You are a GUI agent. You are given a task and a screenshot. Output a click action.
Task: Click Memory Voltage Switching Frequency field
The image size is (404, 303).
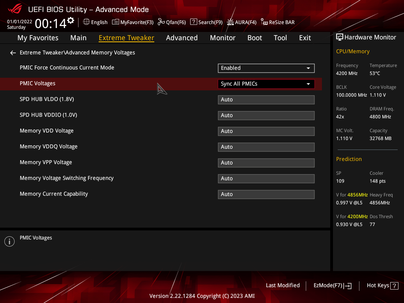coord(266,179)
